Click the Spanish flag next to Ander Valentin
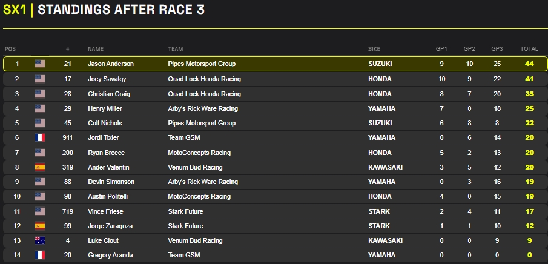This screenshot has height=264, width=548. 40,167
